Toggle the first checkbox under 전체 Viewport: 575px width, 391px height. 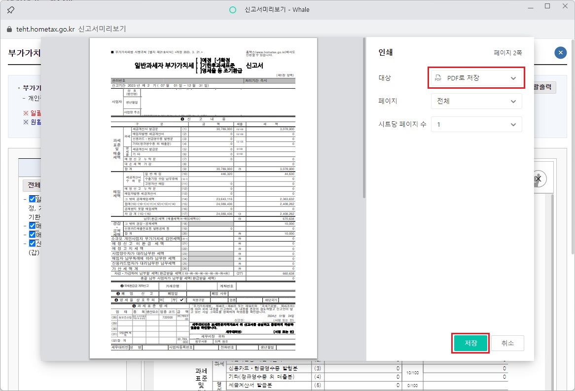pos(32,199)
